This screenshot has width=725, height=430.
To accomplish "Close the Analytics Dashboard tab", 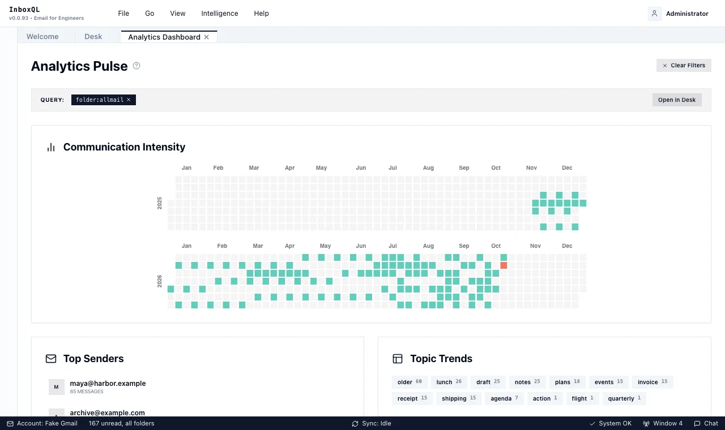I will pyautogui.click(x=207, y=37).
